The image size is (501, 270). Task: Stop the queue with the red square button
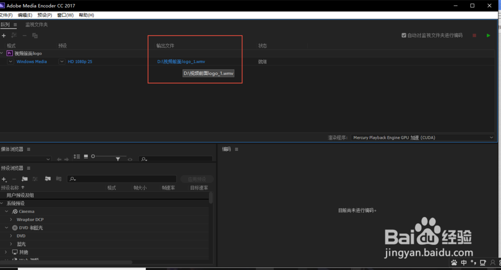pyautogui.click(x=474, y=35)
